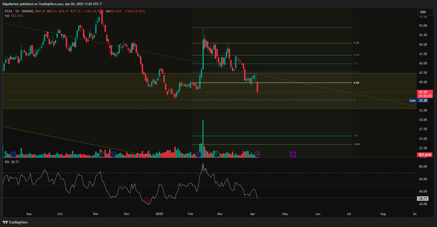Click the Nov label on the time axis
This screenshot has height=227, width=437.
(96, 214)
